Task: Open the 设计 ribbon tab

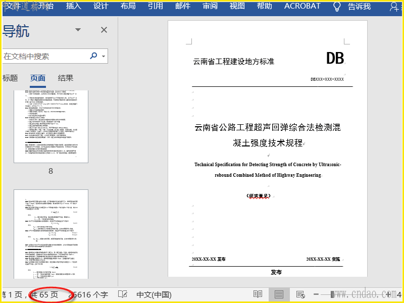Action: 100,6
